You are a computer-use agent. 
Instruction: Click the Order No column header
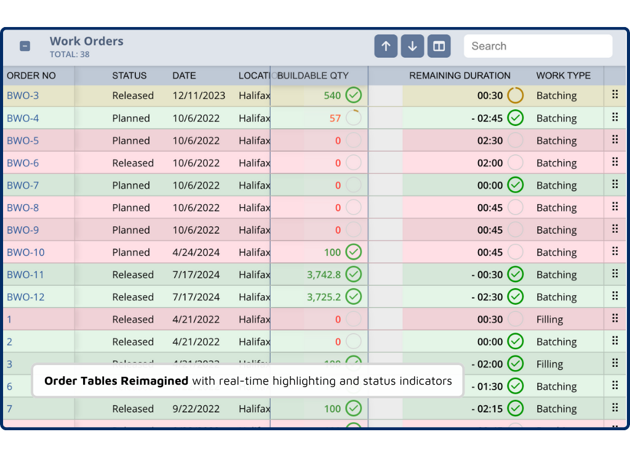(31, 76)
